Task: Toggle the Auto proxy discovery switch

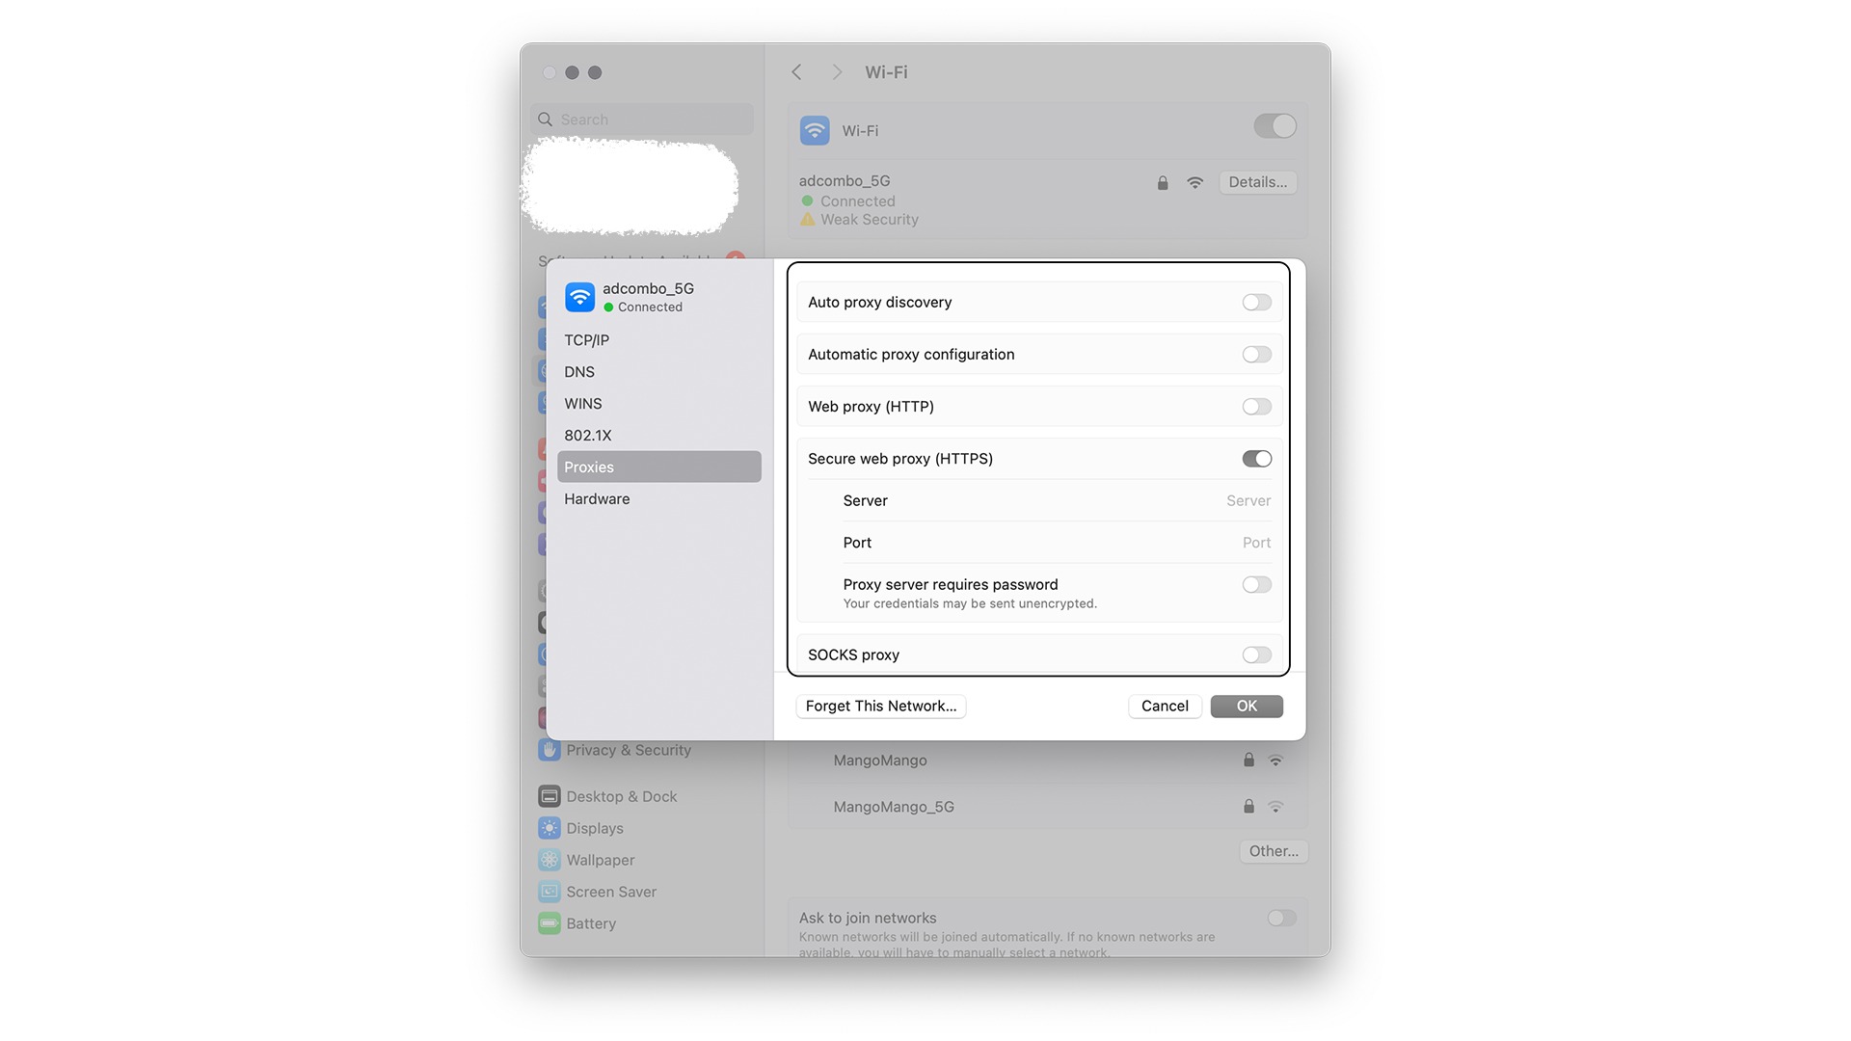Action: pyautogui.click(x=1256, y=302)
